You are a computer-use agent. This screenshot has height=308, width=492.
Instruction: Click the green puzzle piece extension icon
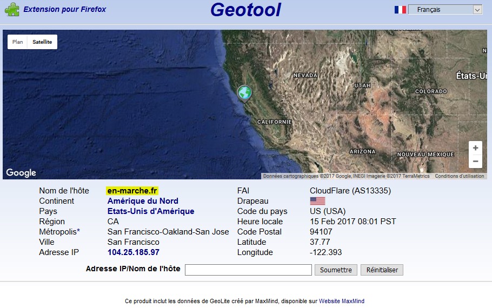tap(12, 9)
